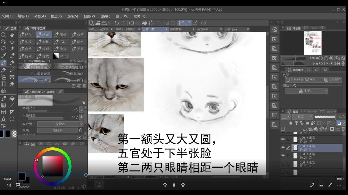The width and height of the screenshot is (348, 195).
Task: Click the Open file folder icon
Action: (98, 23)
